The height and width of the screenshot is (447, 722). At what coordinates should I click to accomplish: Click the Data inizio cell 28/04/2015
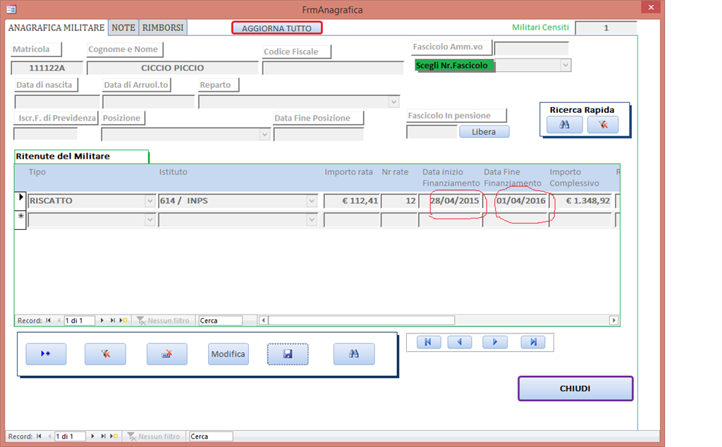[450, 201]
